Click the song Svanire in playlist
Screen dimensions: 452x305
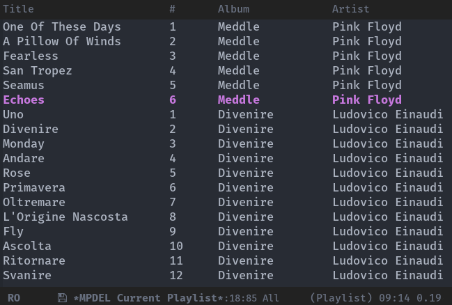(x=27, y=275)
